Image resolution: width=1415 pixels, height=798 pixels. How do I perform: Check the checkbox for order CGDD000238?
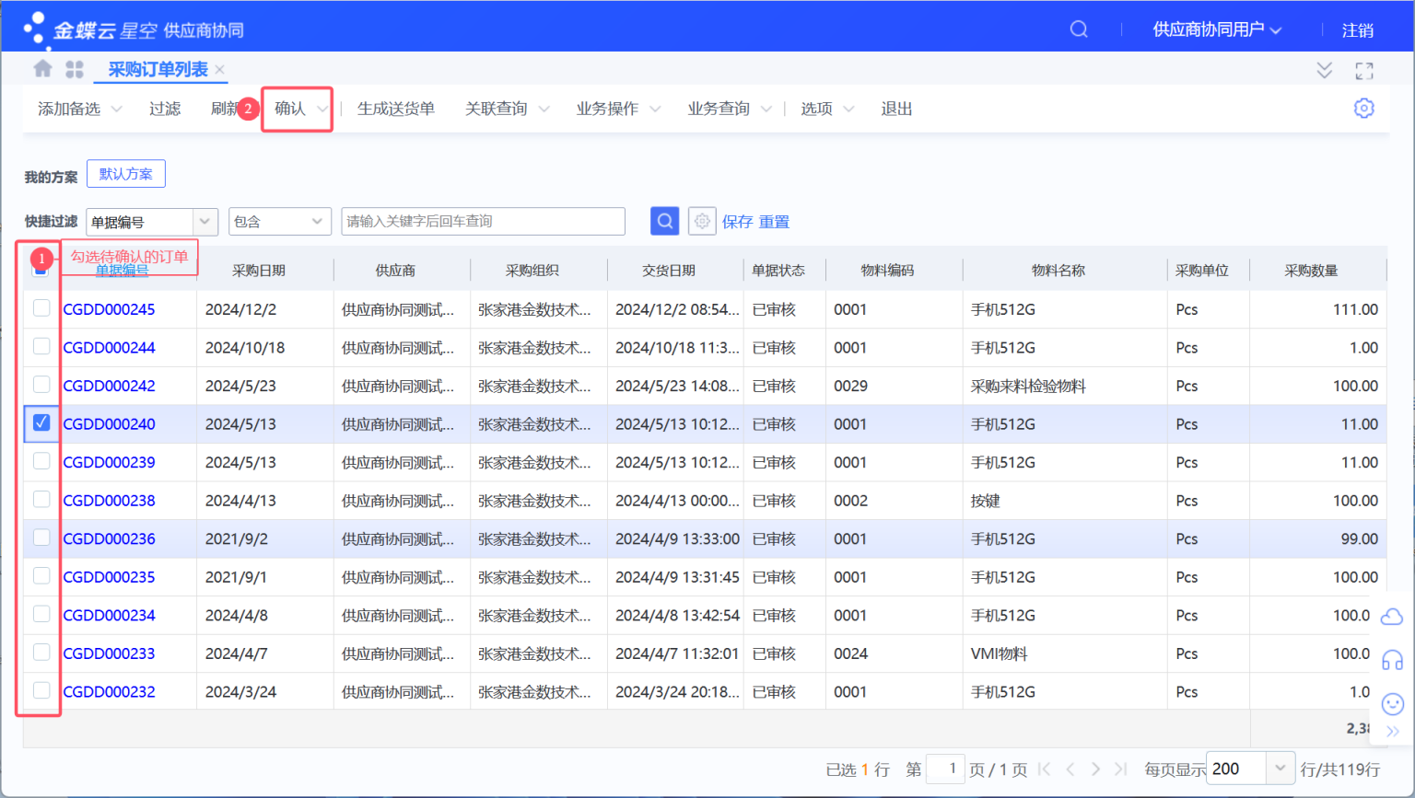tap(41, 500)
